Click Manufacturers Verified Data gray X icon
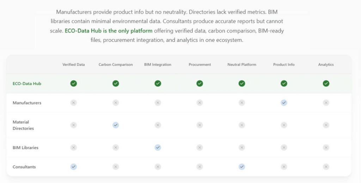Screen dimensions: 361x183 (x=73, y=103)
